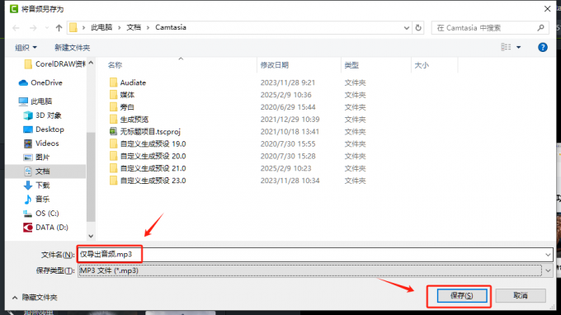
Task: Open OS (C:) drive in sidebar
Action: pyautogui.click(x=41, y=213)
